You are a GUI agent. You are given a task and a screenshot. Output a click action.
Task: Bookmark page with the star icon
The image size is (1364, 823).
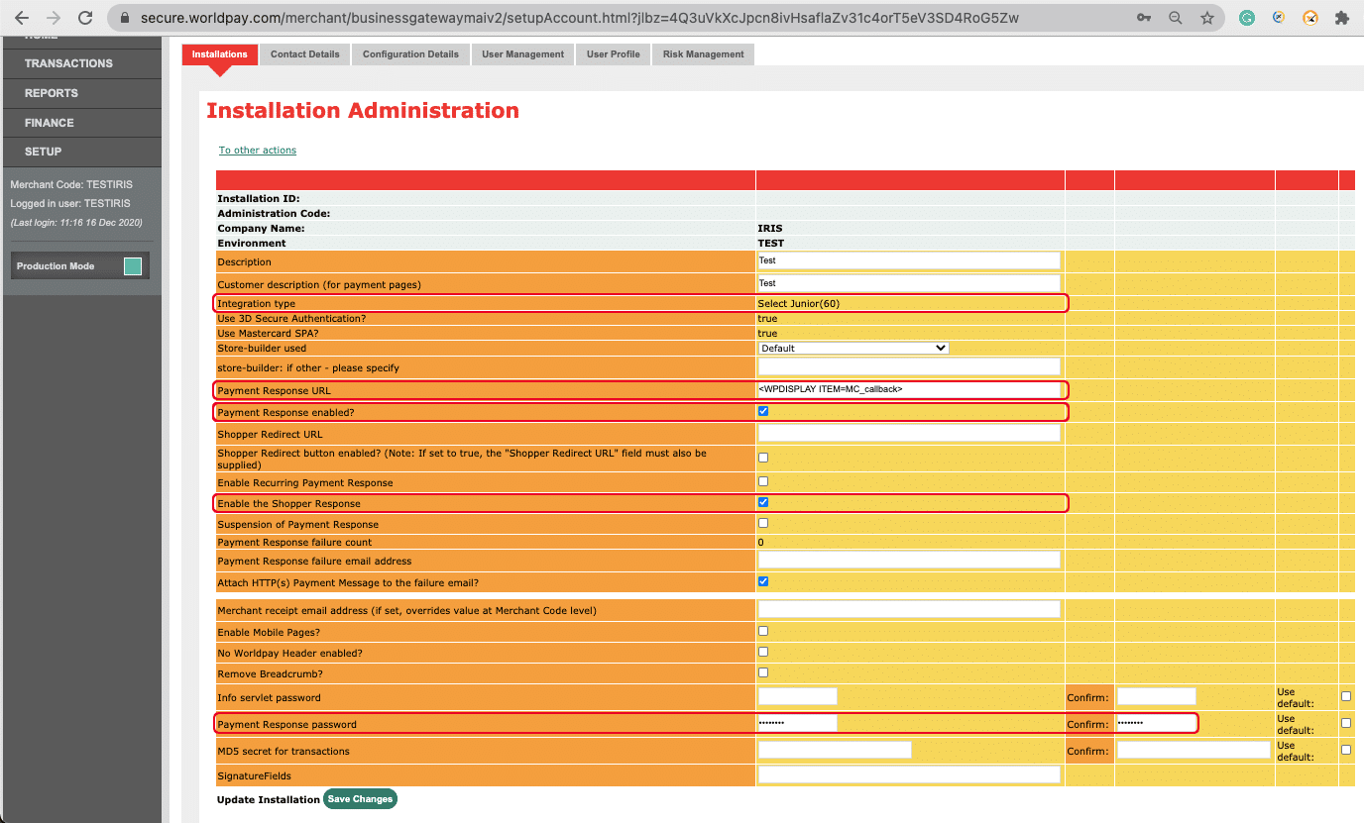pos(1206,18)
